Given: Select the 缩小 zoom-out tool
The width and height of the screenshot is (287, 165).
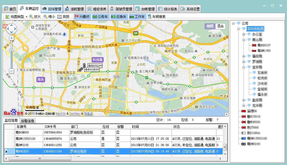Looking at the screenshot, I should pyautogui.click(x=49, y=17).
